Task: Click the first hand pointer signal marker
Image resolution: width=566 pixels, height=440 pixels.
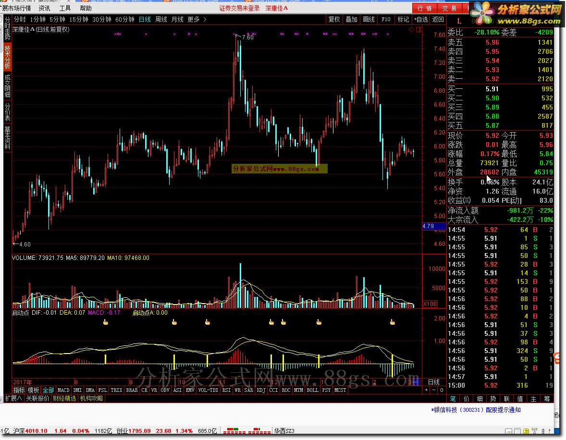Action: (x=106, y=322)
